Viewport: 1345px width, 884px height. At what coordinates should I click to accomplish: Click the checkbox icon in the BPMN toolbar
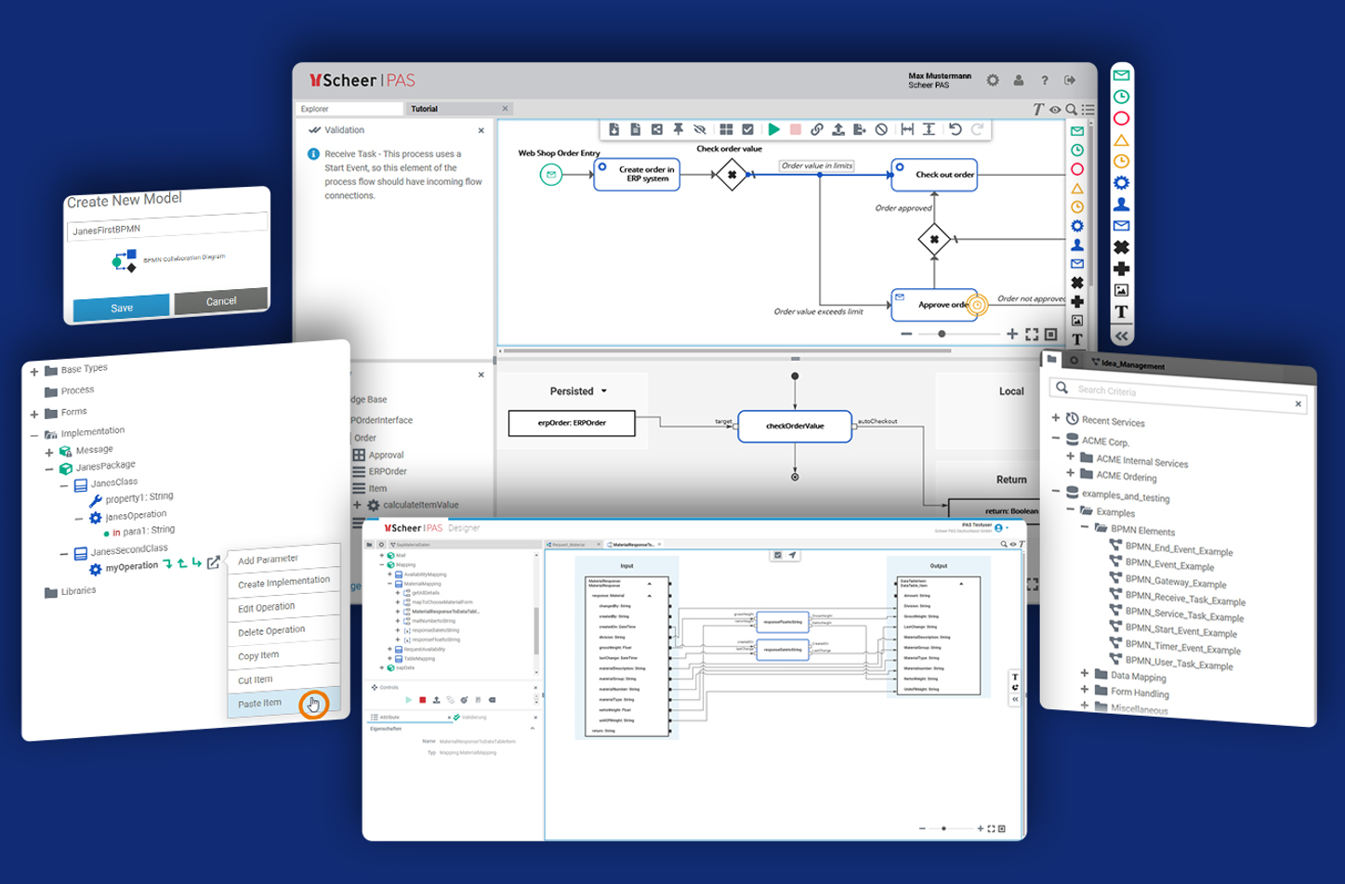point(748,129)
